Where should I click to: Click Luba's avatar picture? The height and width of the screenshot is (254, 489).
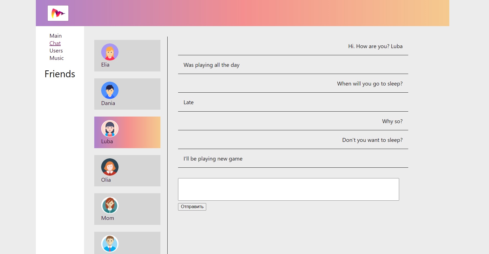tap(110, 129)
